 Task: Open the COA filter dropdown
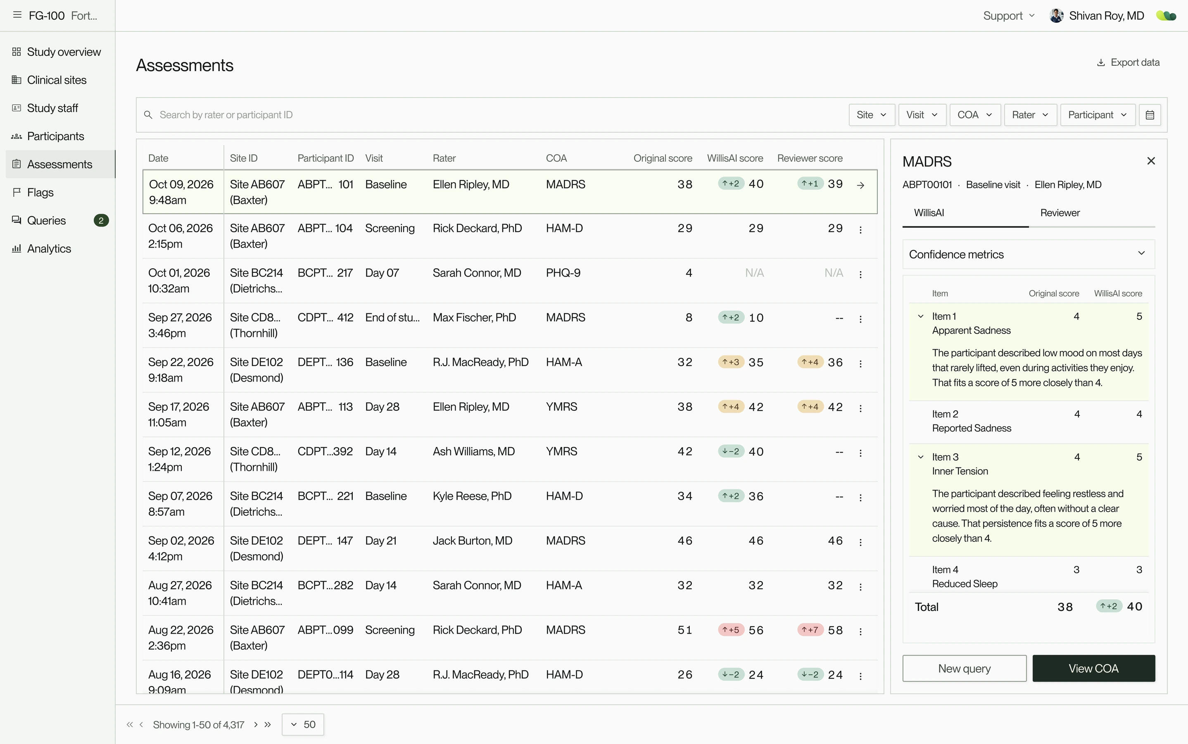975,114
